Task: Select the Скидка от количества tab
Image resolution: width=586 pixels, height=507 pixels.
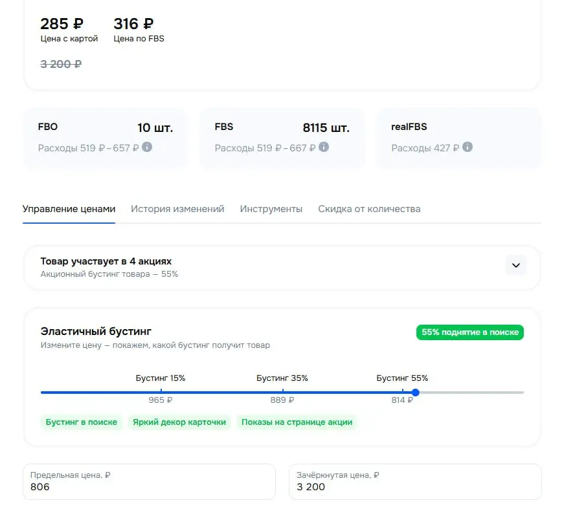Action: coord(369,209)
